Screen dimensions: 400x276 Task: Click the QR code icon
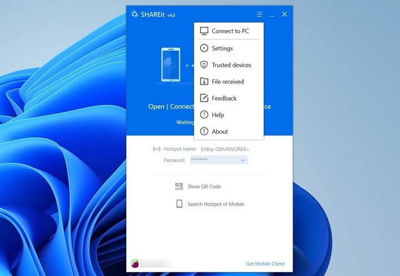(x=179, y=186)
